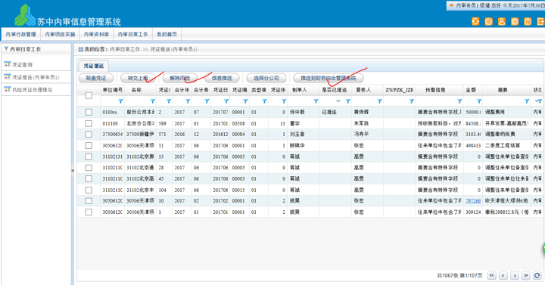Open 风险凭证处理情况 in the sidebar
The width and height of the screenshot is (545, 285).
[x=33, y=89]
